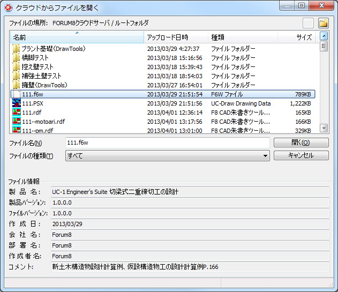Screen dimensions: 338x292
Task: Sort by 種類 column header
Action: click(x=243, y=38)
